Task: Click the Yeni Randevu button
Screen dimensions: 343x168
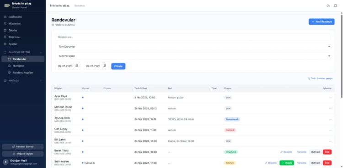Action: 322,22
